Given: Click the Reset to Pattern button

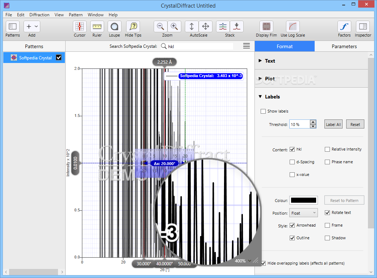Looking at the screenshot, I should pos(344,200).
